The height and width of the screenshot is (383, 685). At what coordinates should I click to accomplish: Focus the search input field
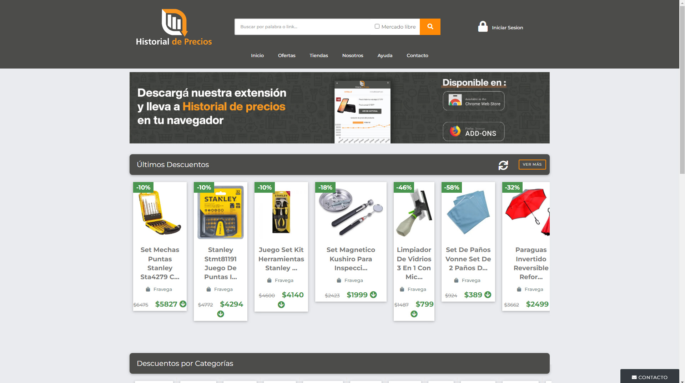click(x=302, y=27)
